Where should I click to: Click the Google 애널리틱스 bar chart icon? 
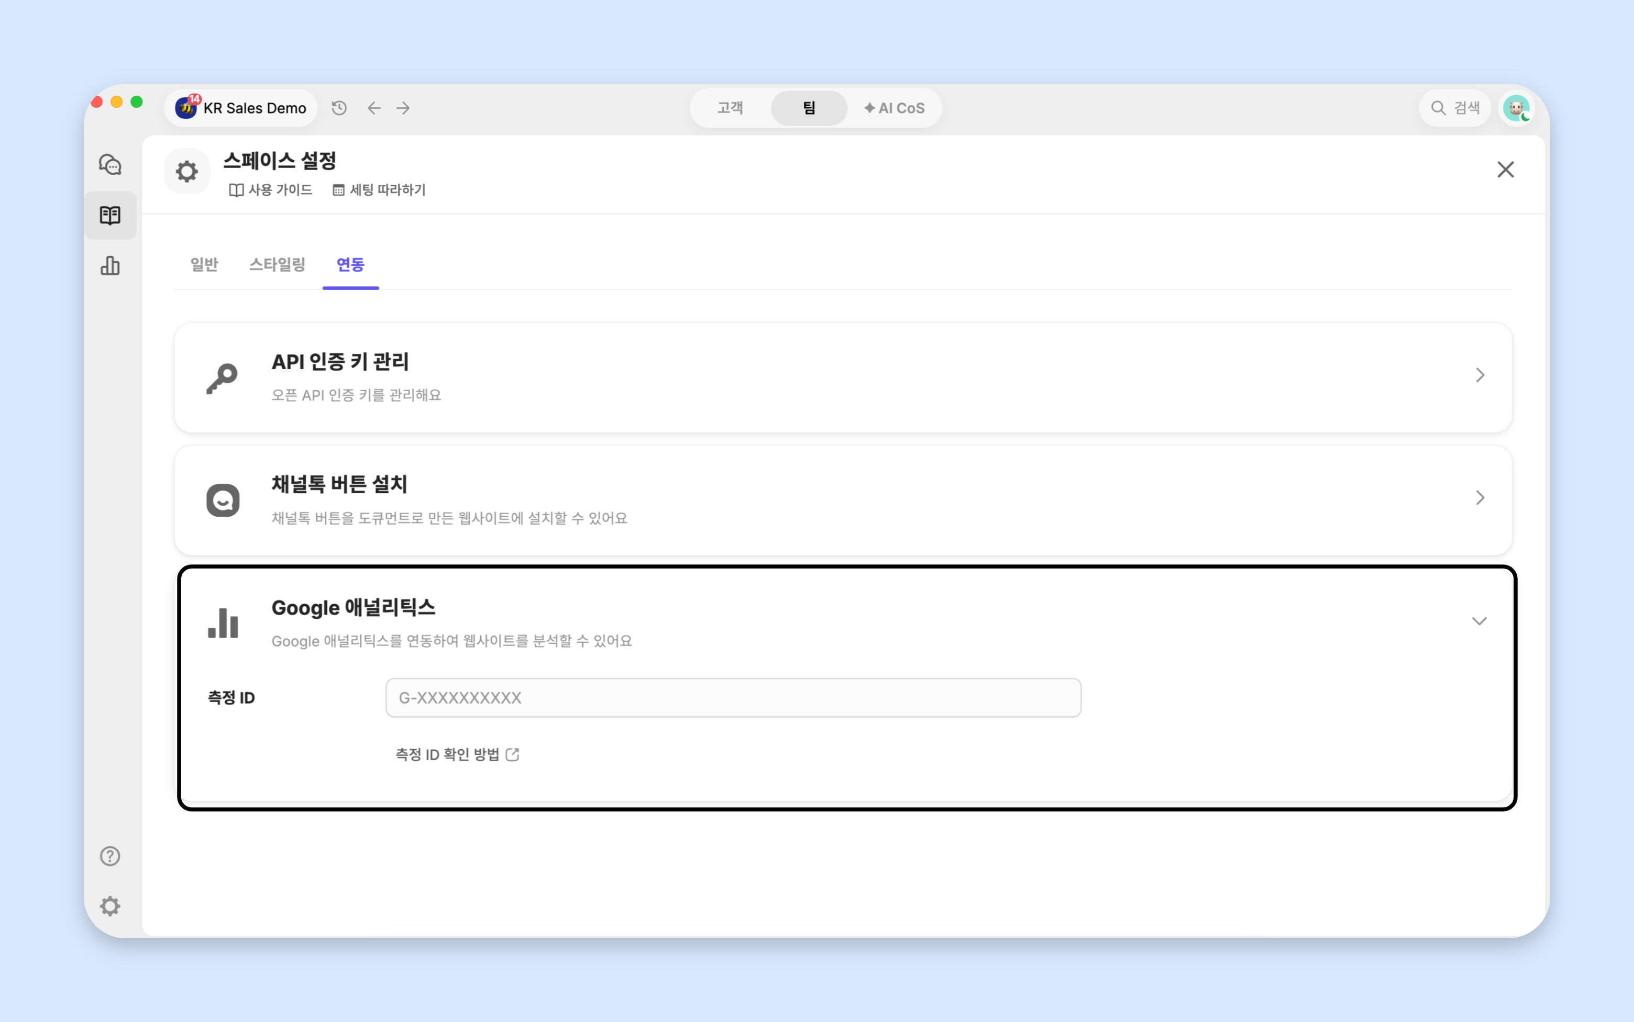223,623
